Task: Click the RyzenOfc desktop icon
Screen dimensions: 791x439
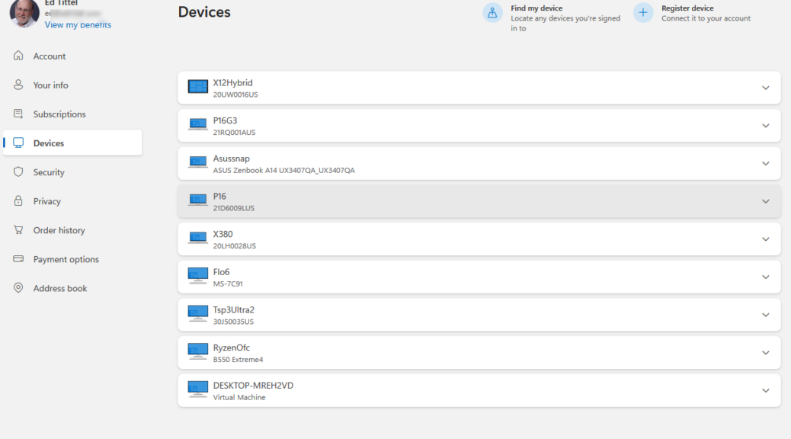Action: (198, 351)
